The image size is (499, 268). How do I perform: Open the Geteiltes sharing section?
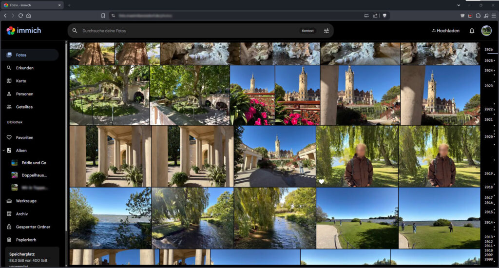(x=24, y=107)
